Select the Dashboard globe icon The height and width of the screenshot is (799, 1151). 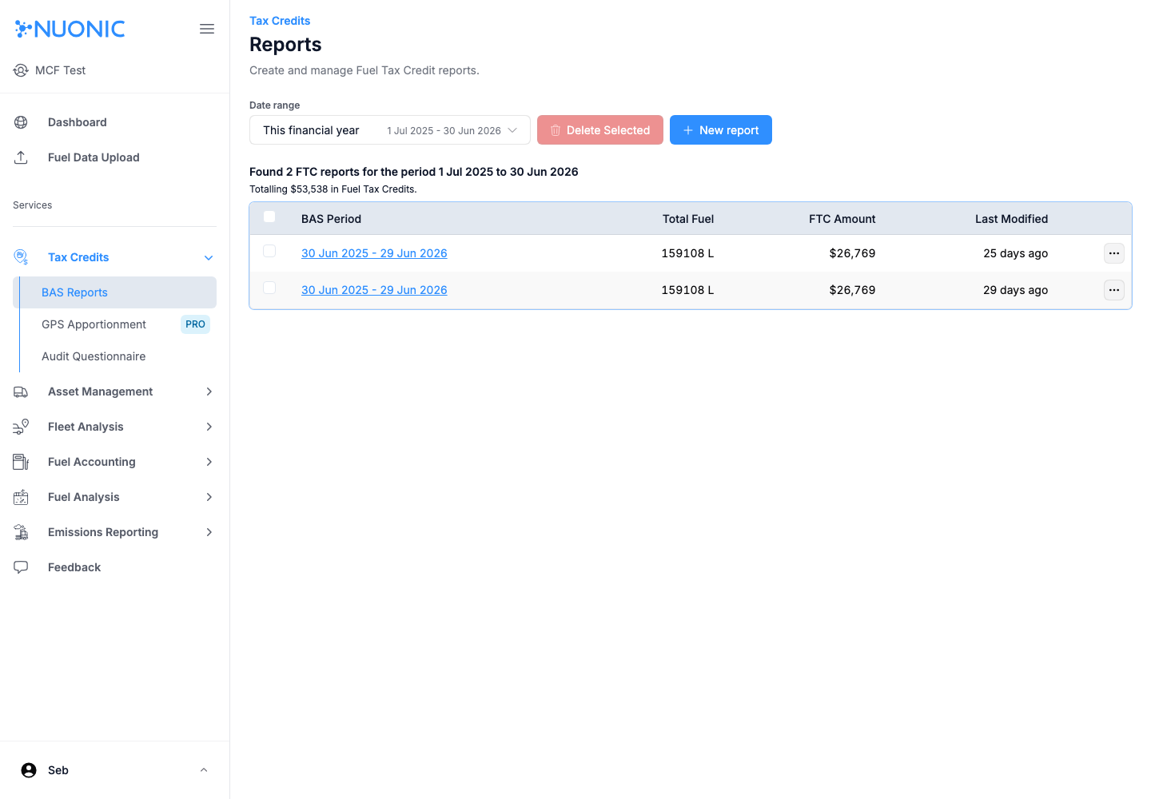[20, 121]
